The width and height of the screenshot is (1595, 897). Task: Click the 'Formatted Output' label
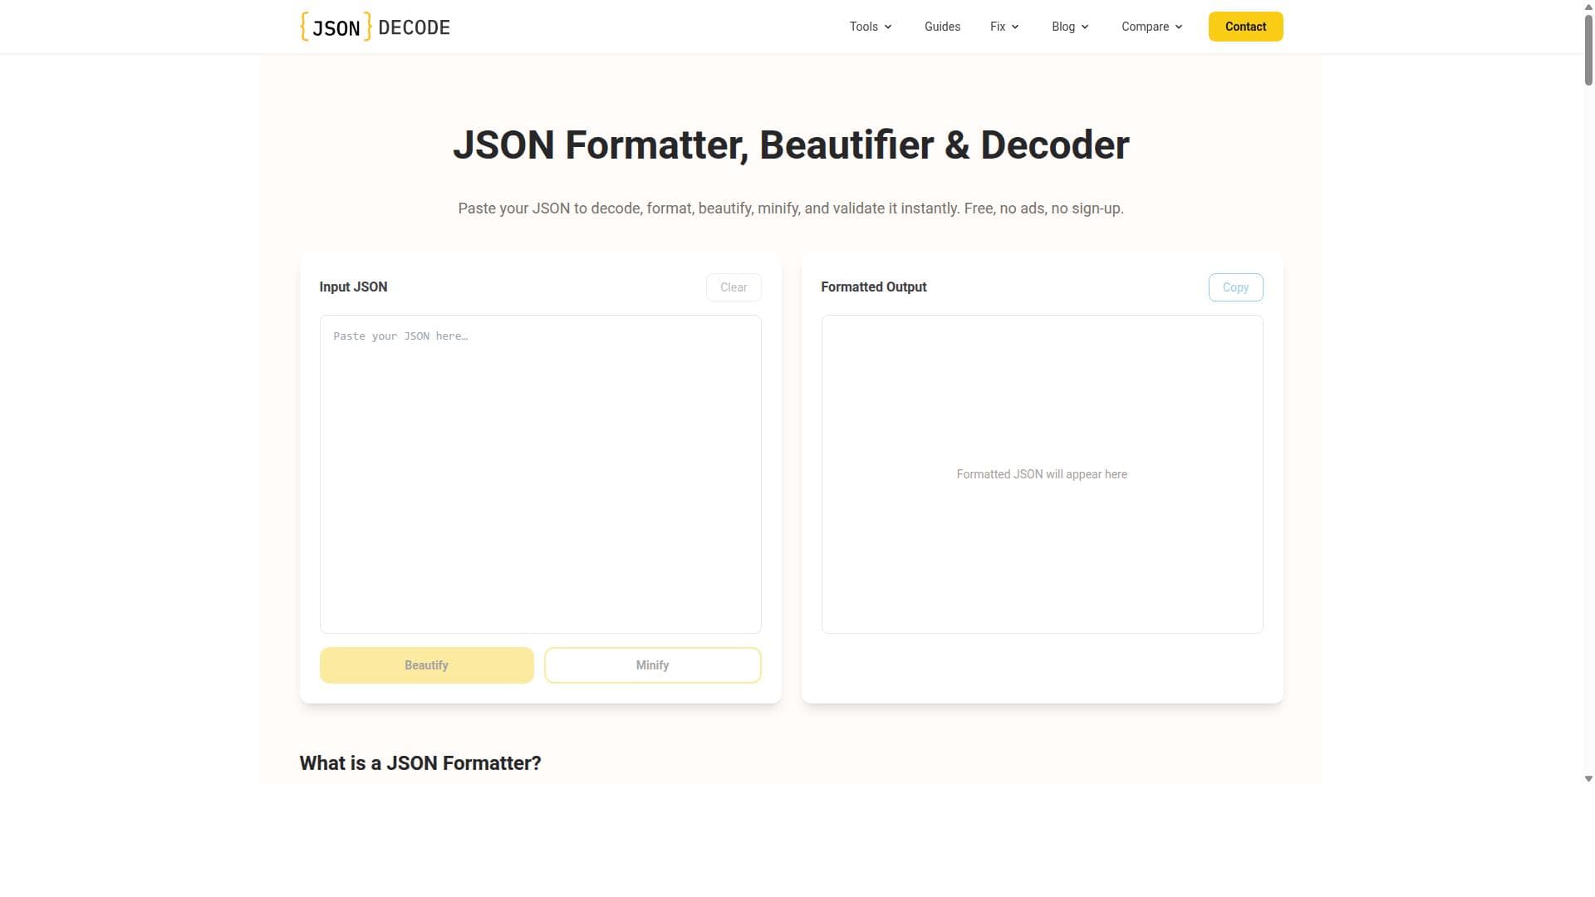click(x=873, y=287)
